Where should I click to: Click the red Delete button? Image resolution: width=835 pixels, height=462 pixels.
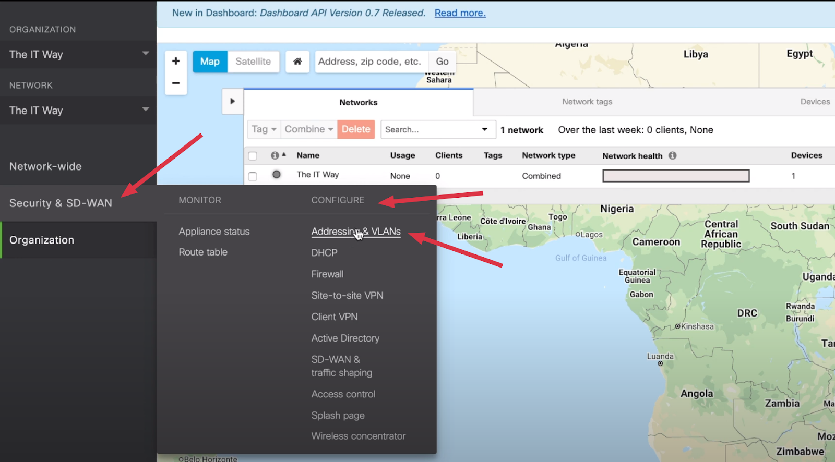356,129
